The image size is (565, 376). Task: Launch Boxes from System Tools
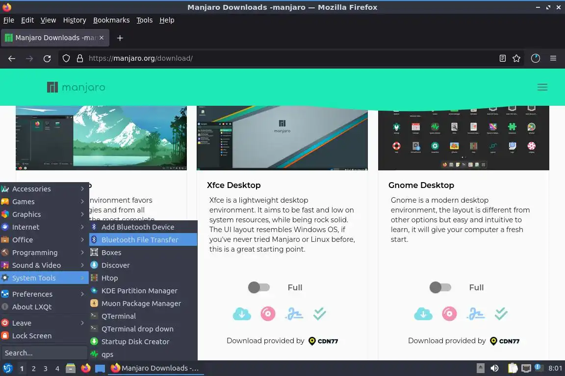pyautogui.click(x=143, y=253)
